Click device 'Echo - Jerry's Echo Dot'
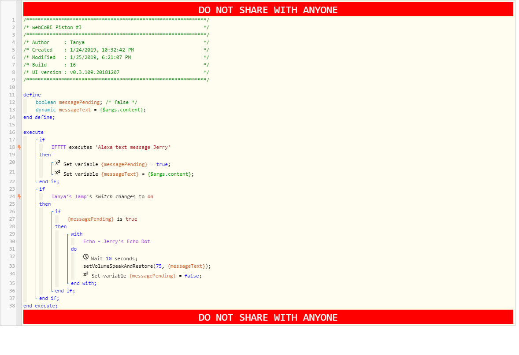The height and width of the screenshot is (355, 519). coord(116,241)
